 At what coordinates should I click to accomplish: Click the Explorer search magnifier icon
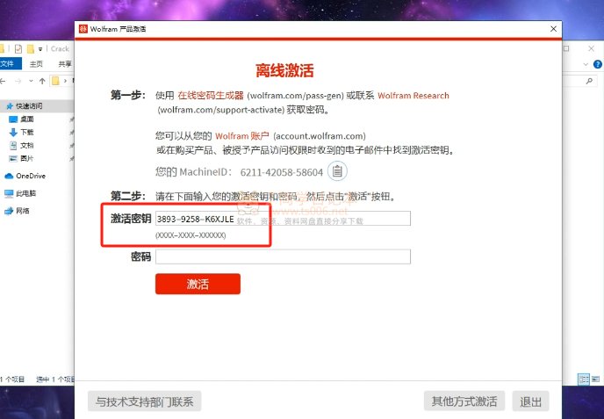pos(589,81)
